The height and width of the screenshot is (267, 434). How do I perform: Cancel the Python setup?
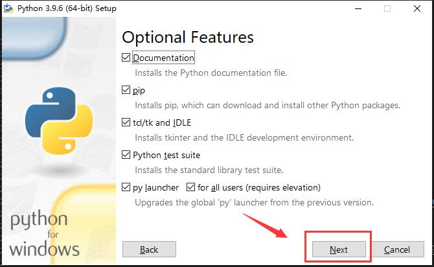pyautogui.click(x=396, y=250)
